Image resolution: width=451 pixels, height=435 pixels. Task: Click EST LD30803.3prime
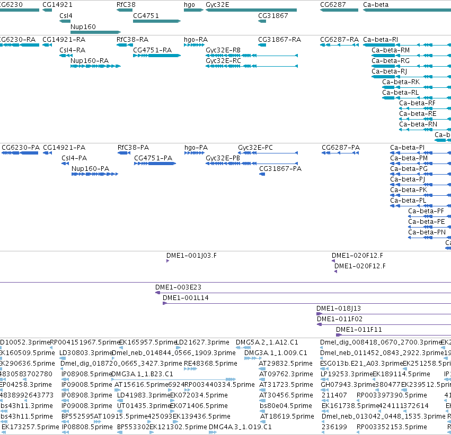pyautogui.click(x=63, y=358)
